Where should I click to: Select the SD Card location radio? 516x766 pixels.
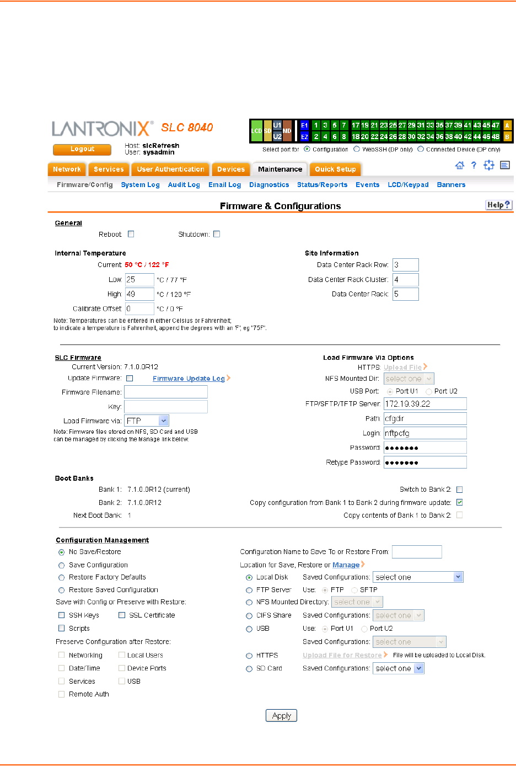coord(249,668)
